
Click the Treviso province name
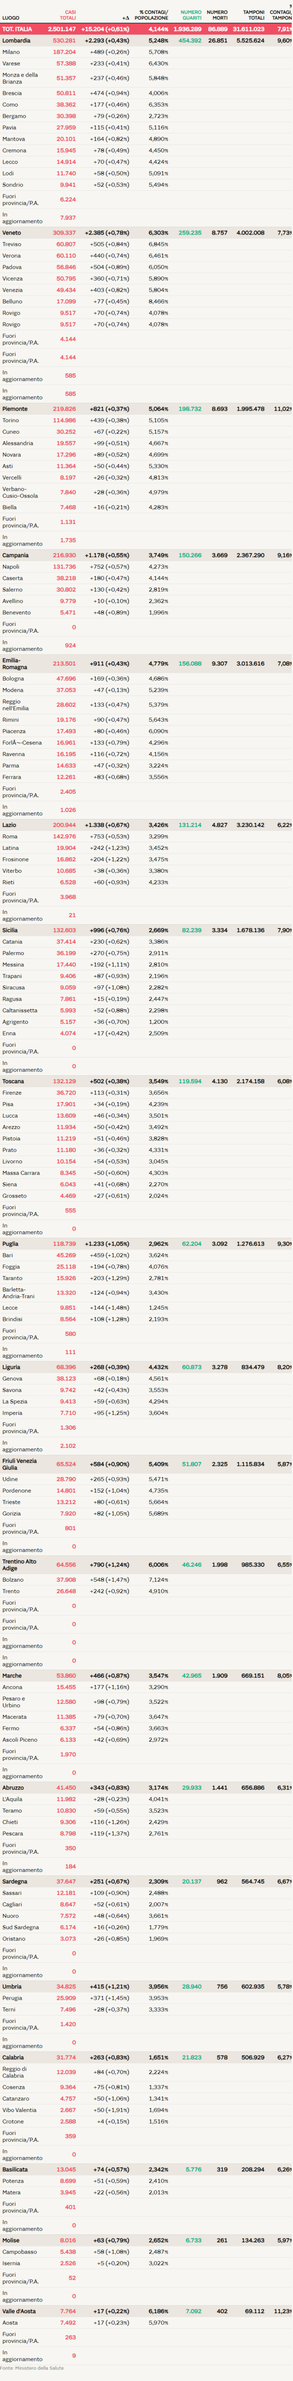pos(12,244)
